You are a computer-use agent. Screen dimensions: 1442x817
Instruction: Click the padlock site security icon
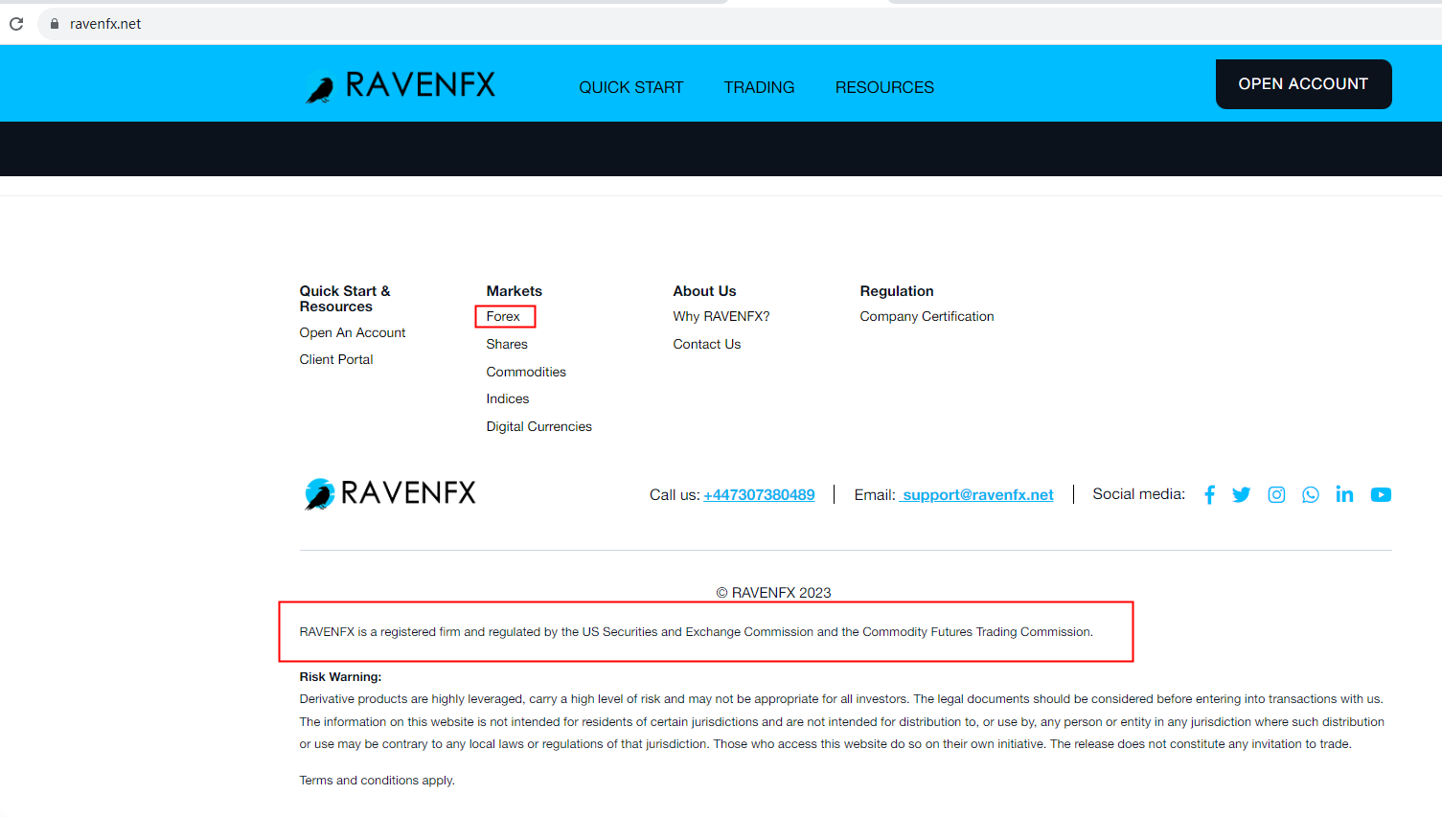click(x=55, y=24)
